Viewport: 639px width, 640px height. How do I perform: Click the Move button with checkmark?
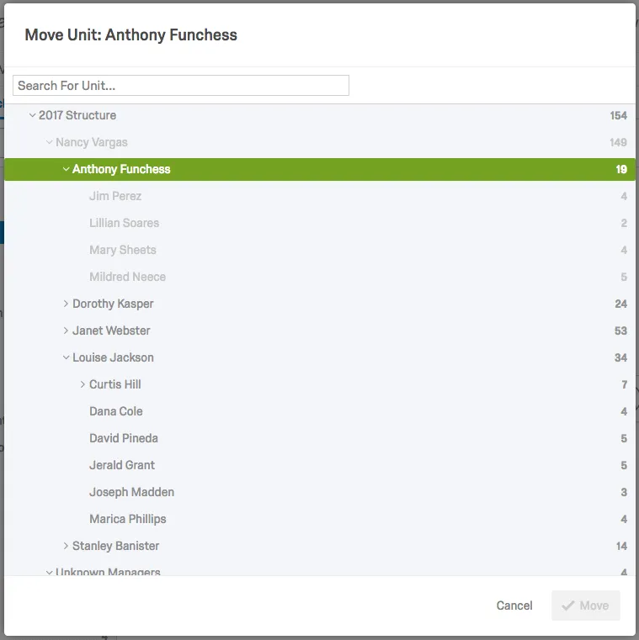tap(585, 606)
